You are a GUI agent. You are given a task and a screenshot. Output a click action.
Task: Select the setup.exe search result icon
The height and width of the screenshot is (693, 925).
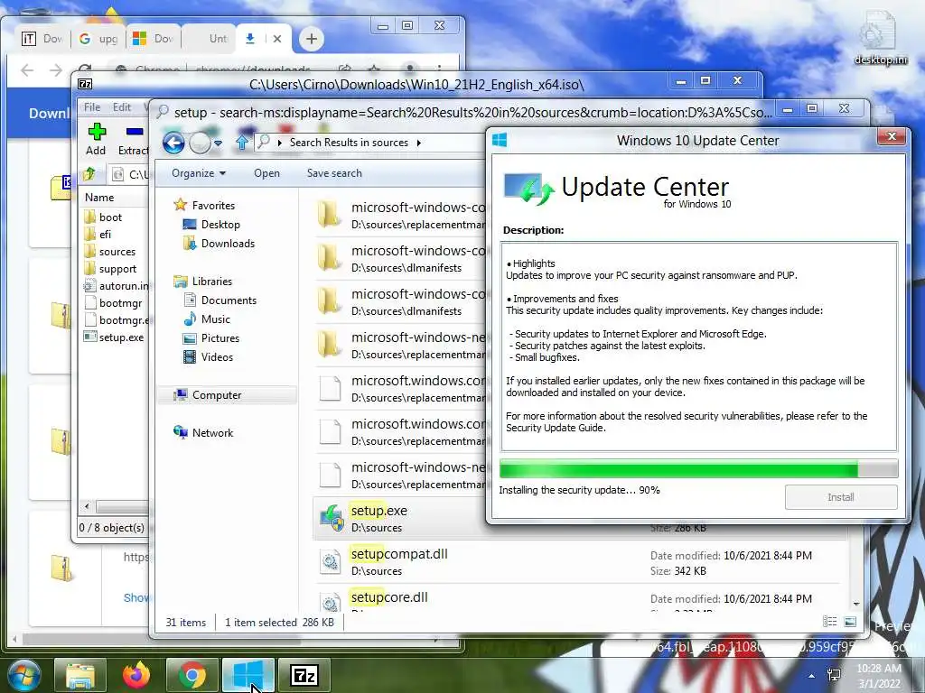[331, 519]
